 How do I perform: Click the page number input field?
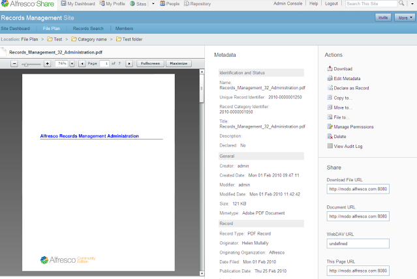(x=104, y=63)
